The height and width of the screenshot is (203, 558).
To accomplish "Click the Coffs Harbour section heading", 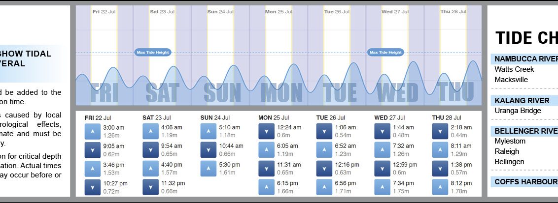I will point(526,182).
